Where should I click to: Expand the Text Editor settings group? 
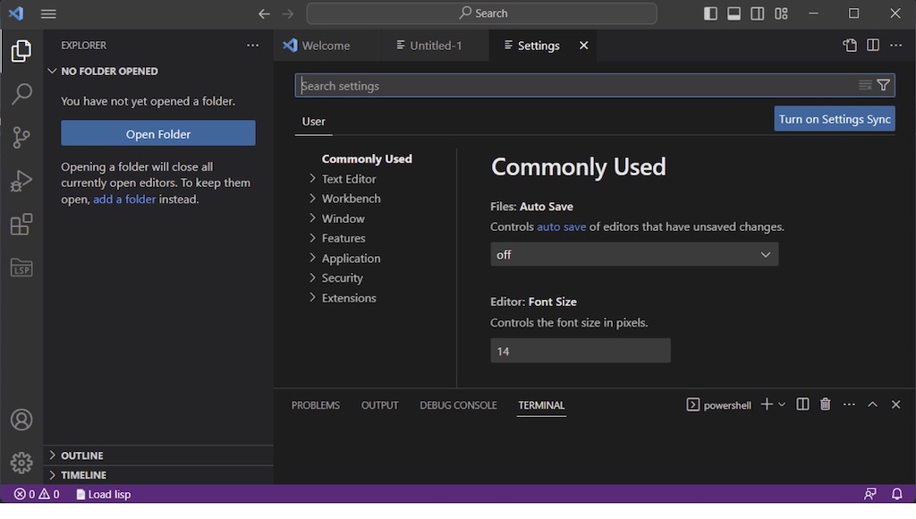point(349,179)
